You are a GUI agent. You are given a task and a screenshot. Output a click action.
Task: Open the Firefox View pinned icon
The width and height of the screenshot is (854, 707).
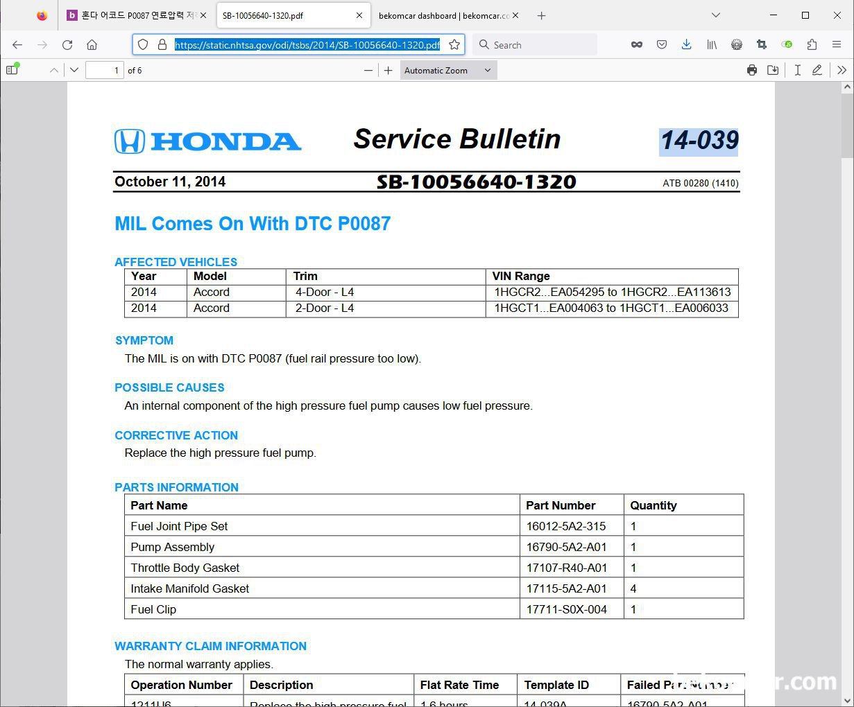tap(42, 15)
